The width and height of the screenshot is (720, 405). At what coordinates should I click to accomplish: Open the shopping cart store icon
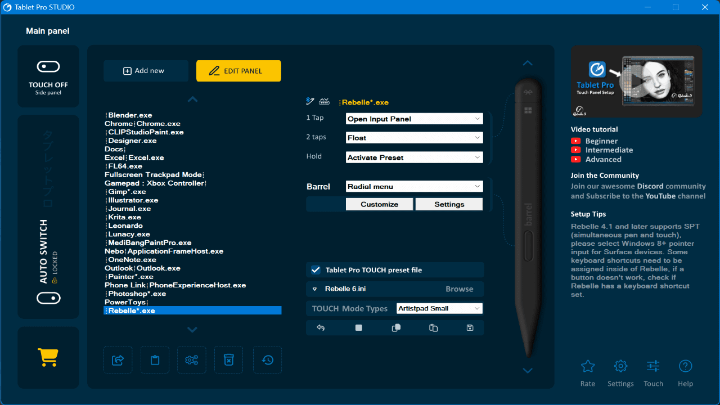[x=48, y=357]
